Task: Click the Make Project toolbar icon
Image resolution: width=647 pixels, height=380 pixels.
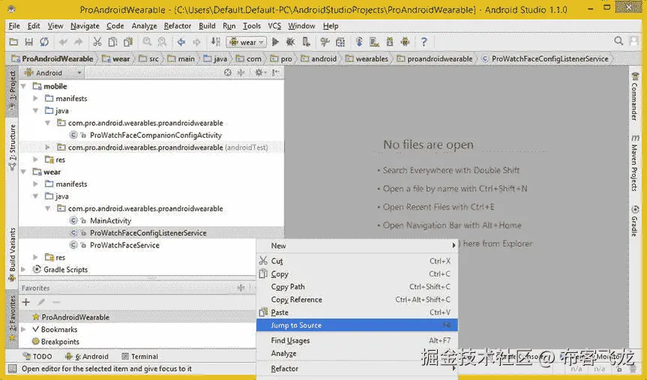Action: pos(216,42)
